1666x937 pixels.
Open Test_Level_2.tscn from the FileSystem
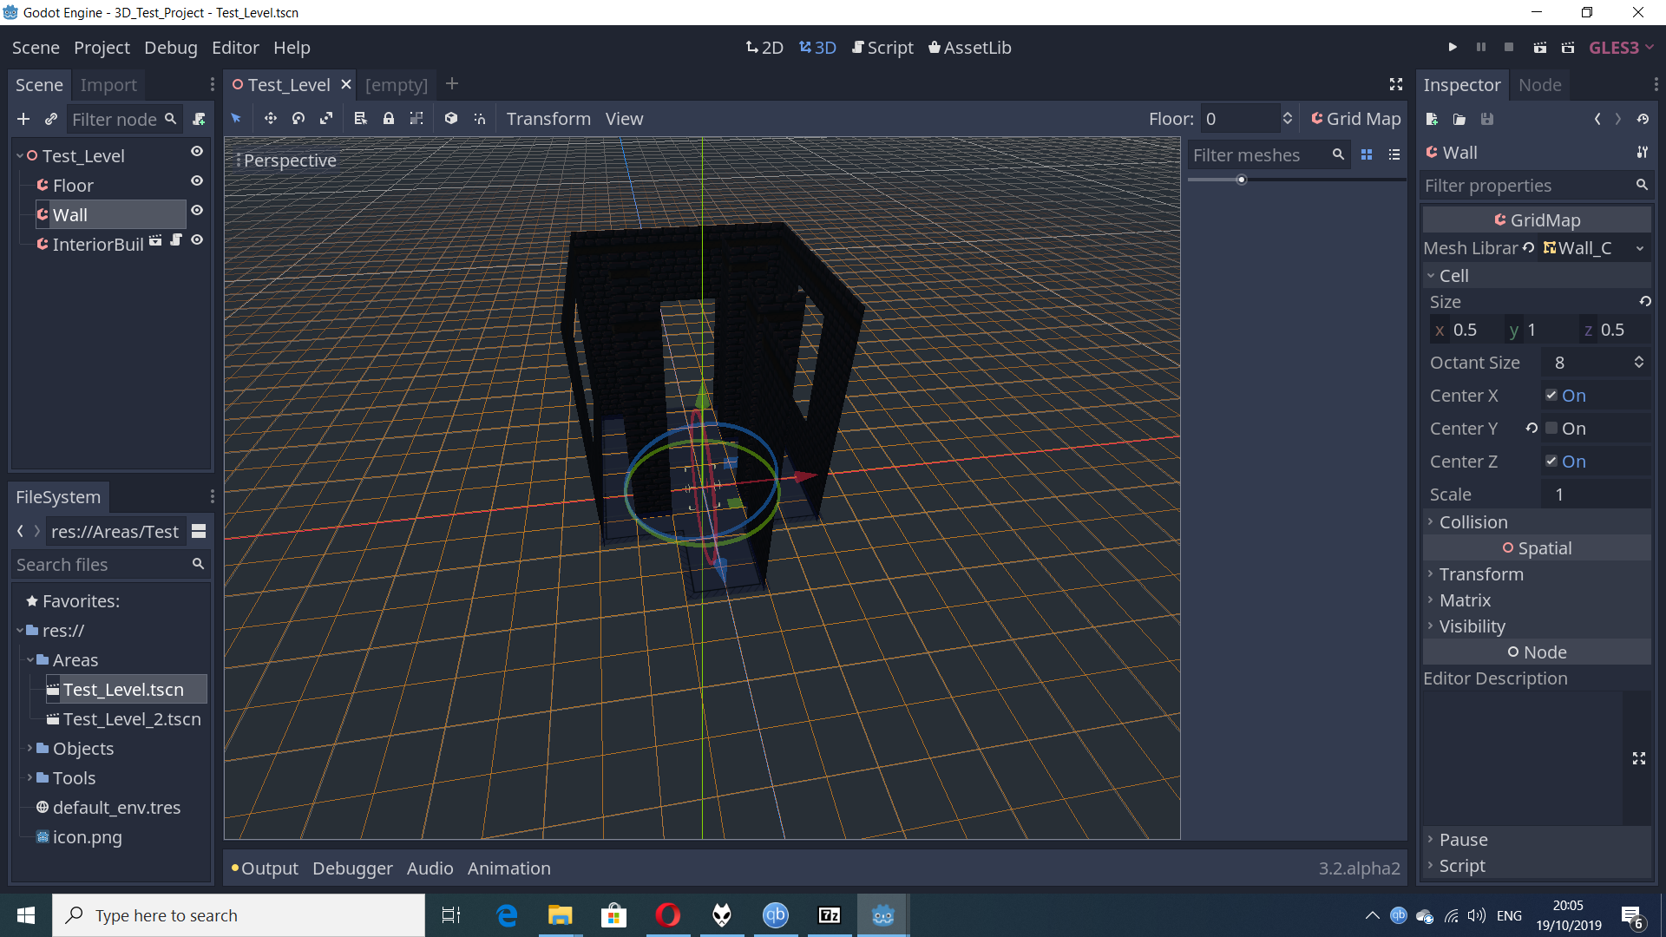click(x=132, y=718)
